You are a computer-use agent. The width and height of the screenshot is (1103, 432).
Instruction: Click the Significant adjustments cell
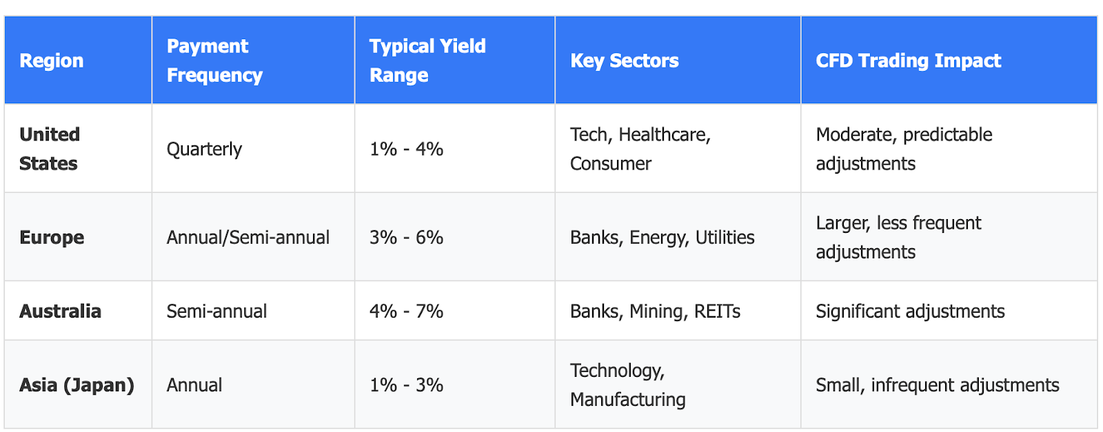pyautogui.click(x=910, y=311)
